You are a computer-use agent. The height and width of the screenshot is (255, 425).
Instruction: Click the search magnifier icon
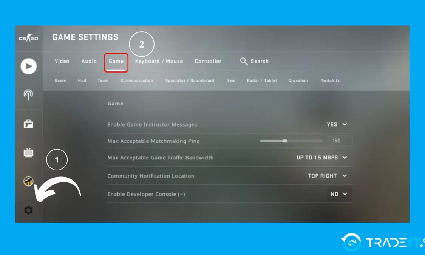[x=244, y=62]
